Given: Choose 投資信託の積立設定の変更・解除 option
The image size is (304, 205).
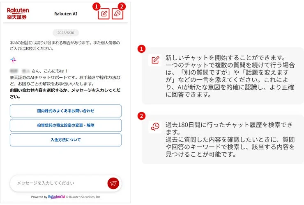Looking at the screenshot, I should click(x=66, y=125).
